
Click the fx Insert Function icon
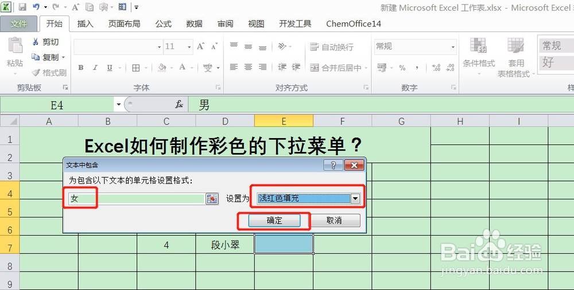179,104
